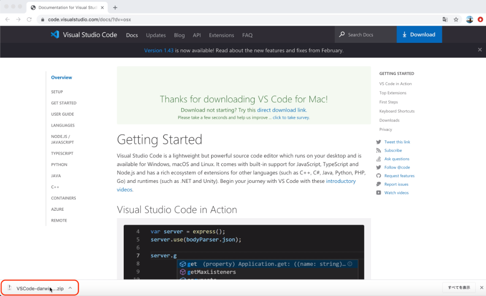Click the code editor demo image
The height and width of the screenshot is (296, 486).
(244, 252)
